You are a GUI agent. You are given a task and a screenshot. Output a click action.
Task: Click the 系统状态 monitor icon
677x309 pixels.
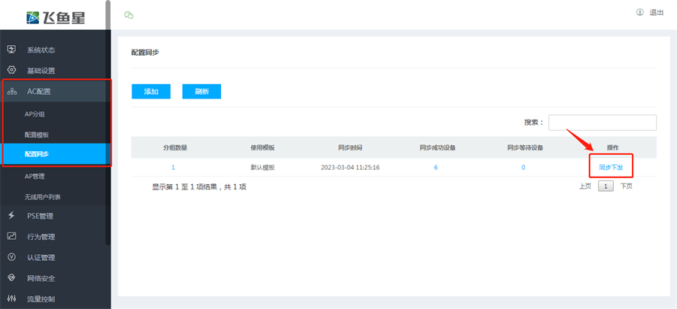click(x=12, y=49)
